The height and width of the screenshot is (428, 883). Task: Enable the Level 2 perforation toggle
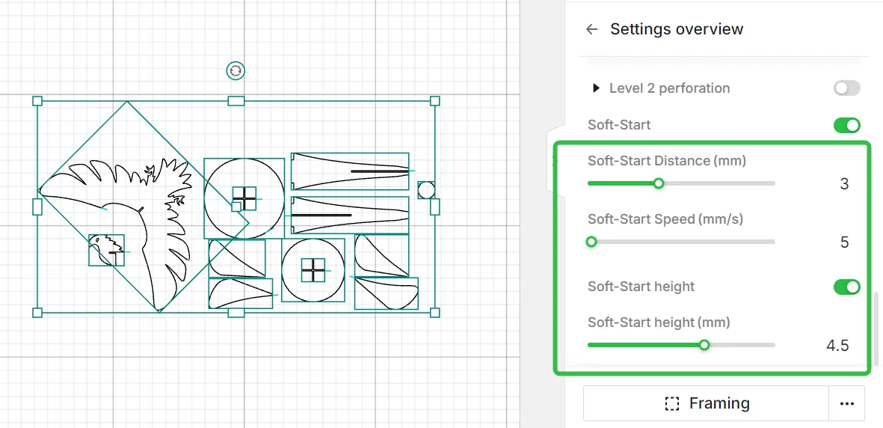pyautogui.click(x=847, y=88)
